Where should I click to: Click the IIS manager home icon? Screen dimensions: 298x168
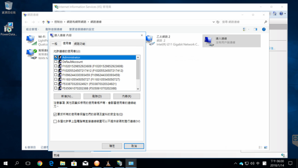pos(275,14)
